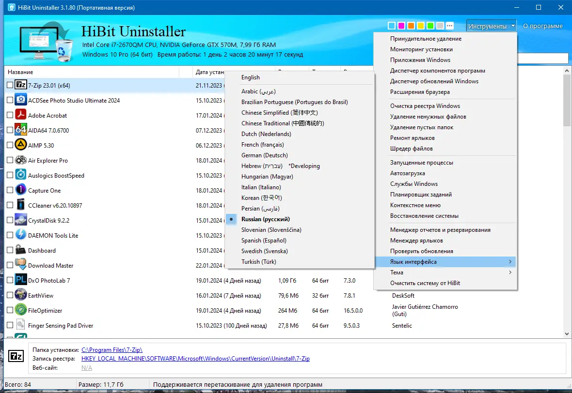Open Очистка реестра Windows
The image size is (572, 393).
(x=445, y=106)
